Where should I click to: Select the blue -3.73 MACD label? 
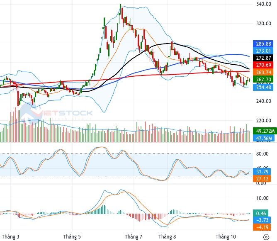tap(262, 220)
